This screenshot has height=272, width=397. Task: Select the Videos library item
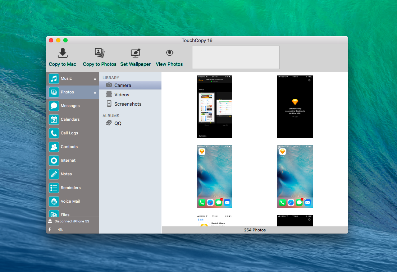tap(131, 94)
